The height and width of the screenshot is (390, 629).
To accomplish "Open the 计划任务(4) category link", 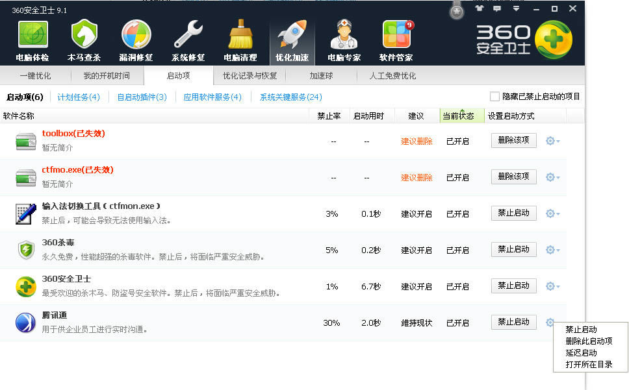I will pos(79,97).
